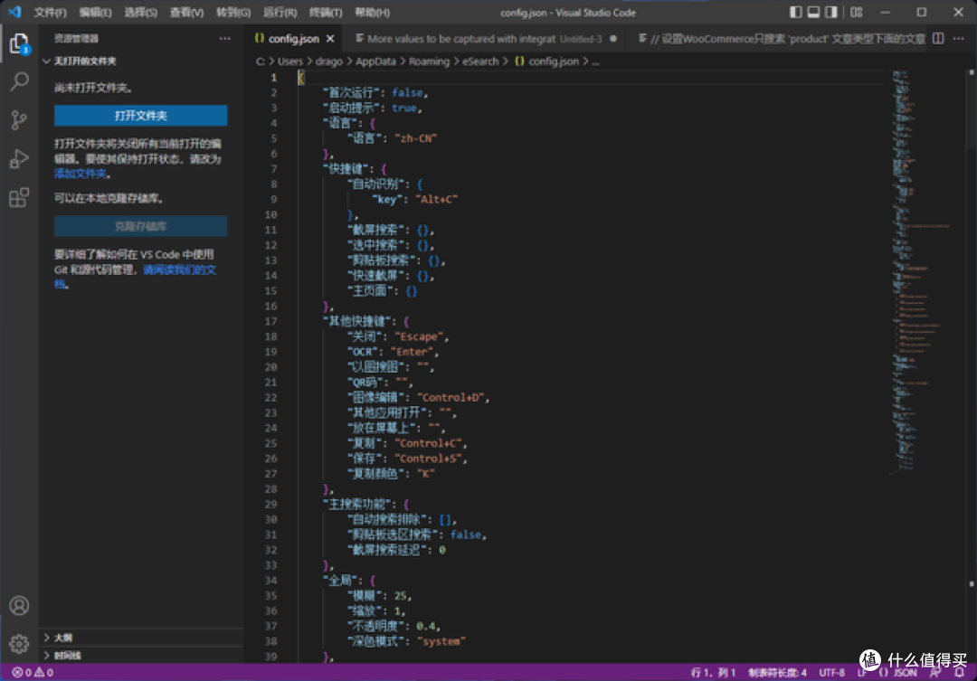The height and width of the screenshot is (681, 977).
Task: Open the 编辑(E) menu
Action: [x=95, y=13]
